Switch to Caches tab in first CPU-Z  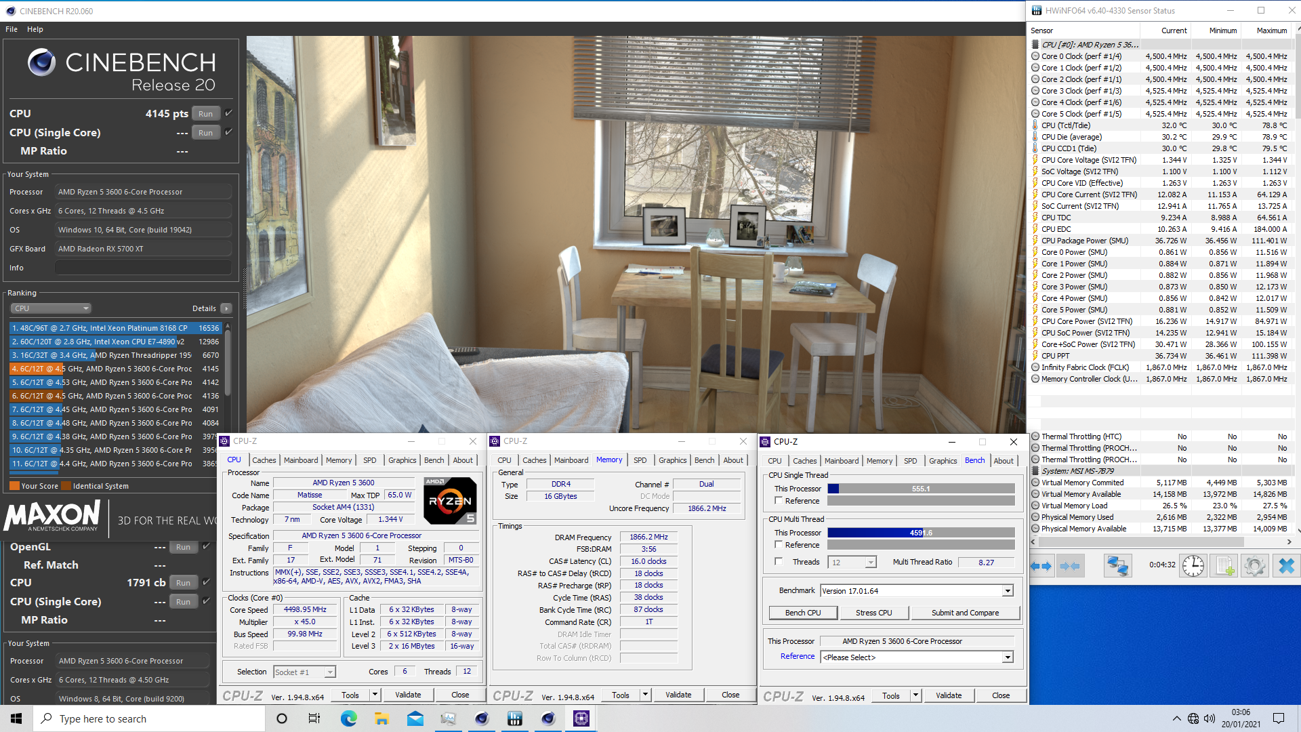(264, 460)
